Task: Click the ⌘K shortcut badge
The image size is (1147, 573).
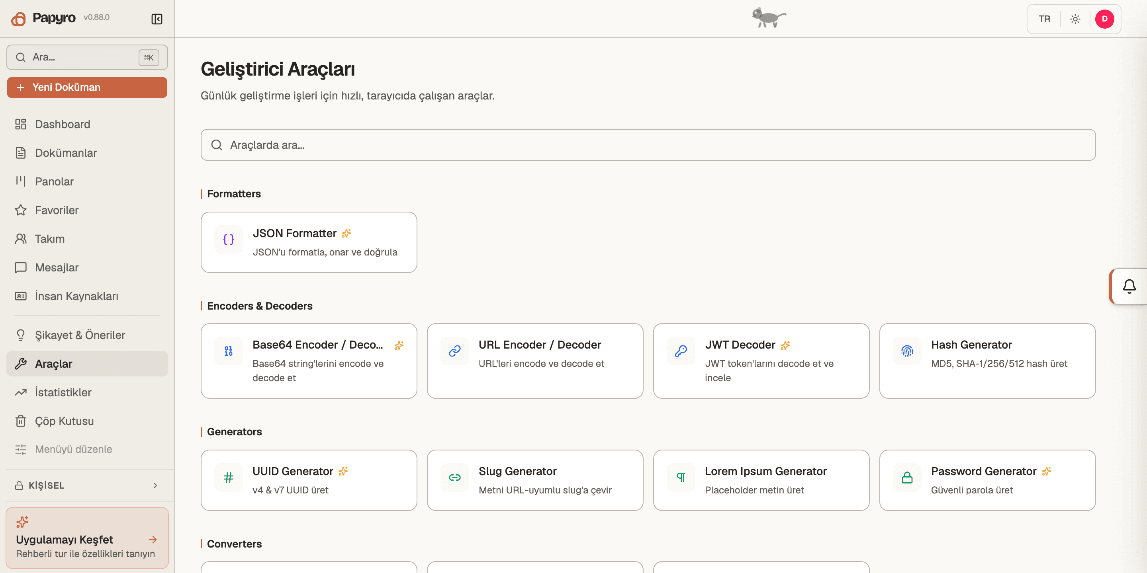Action: click(149, 57)
